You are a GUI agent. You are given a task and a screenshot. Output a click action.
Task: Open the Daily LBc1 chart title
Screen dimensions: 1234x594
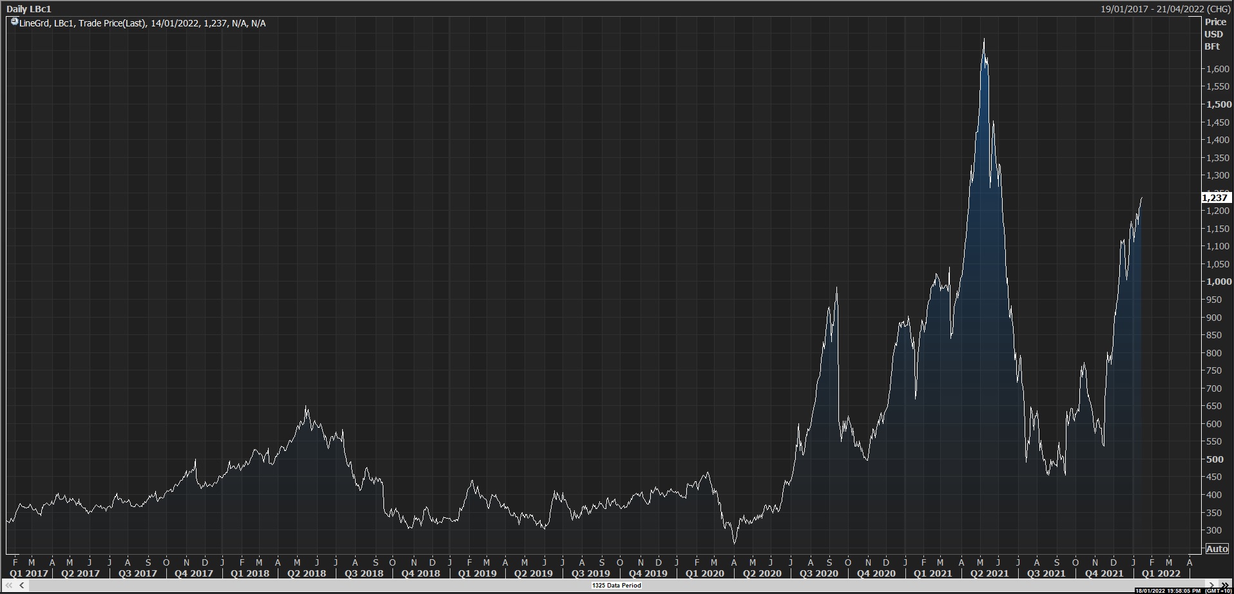tap(28, 9)
